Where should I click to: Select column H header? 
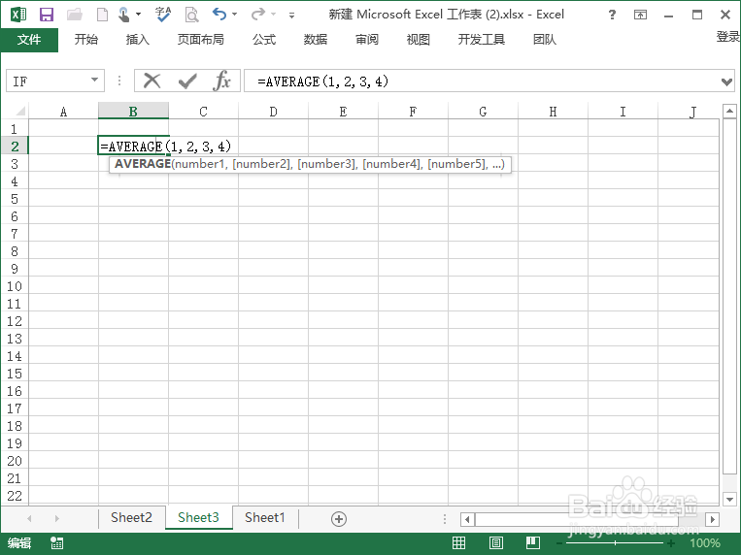coord(553,112)
